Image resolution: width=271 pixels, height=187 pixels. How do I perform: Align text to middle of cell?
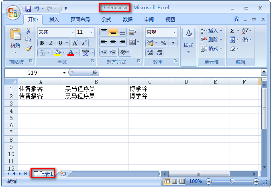pyautogui.click(x=113, y=32)
